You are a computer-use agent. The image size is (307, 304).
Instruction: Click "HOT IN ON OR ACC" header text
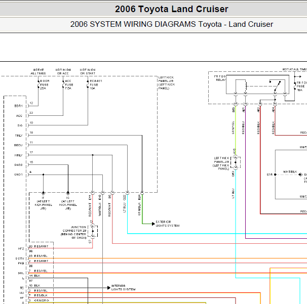point(63,71)
